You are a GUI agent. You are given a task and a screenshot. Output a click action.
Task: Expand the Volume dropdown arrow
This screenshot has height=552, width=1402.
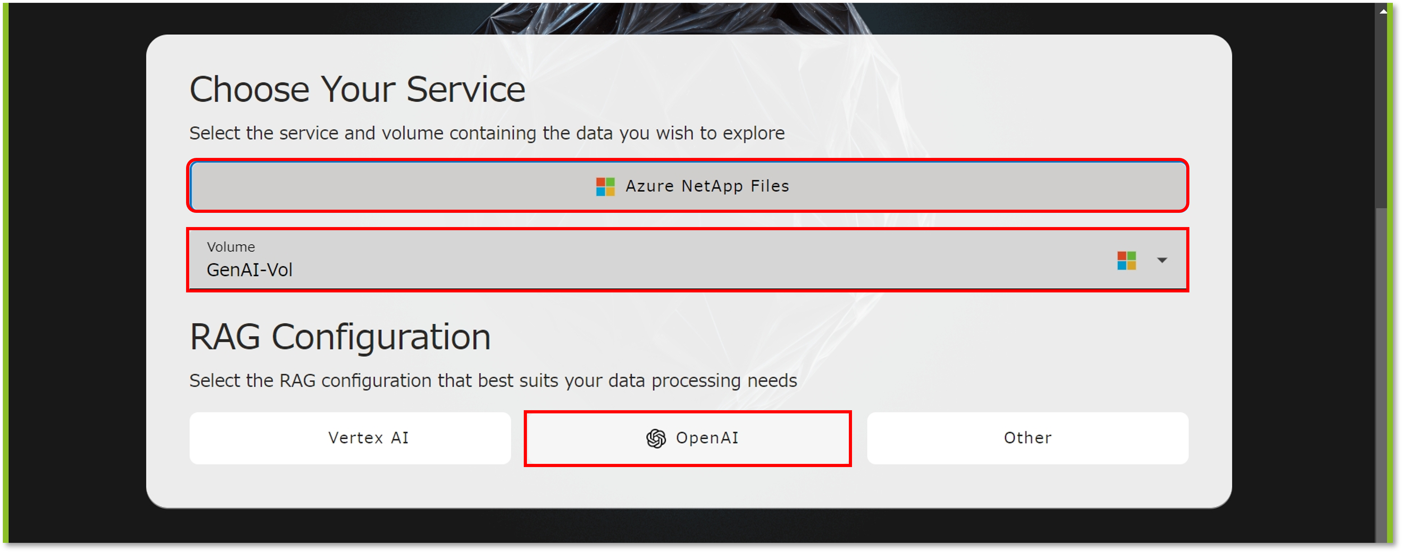pyautogui.click(x=1162, y=261)
